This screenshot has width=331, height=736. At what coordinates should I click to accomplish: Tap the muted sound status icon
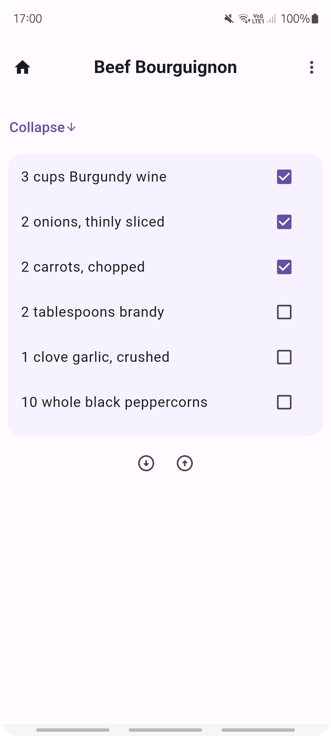click(x=229, y=19)
